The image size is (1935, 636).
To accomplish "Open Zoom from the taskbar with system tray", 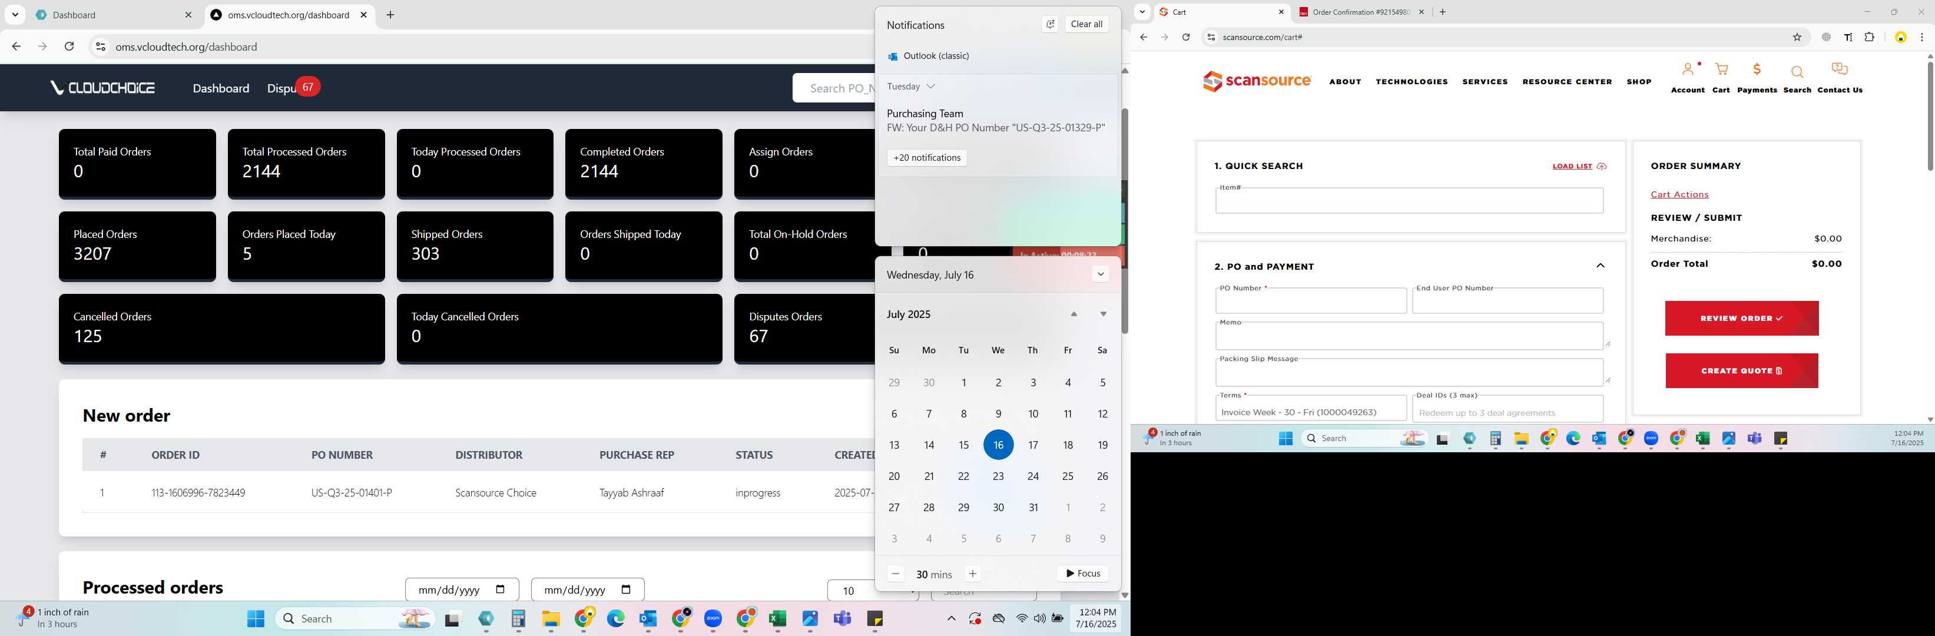I will click(713, 619).
